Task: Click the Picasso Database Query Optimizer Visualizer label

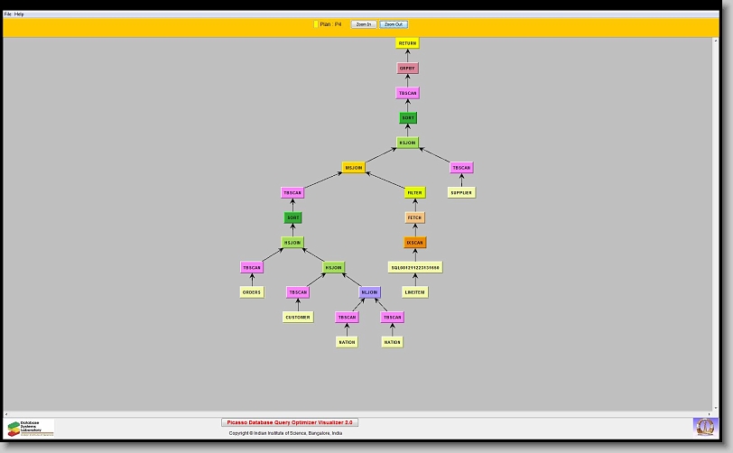Action: point(290,422)
